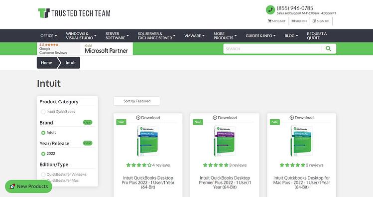The height and width of the screenshot is (197, 373).
Task: Go to Home breadcrumb
Action: pos(46,63)
